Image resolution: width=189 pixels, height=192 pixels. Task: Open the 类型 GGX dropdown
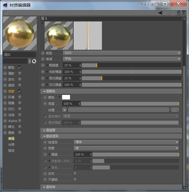122,53
